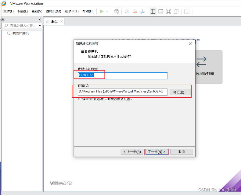The image size is (241, 195).
Task: Open the Snapshot Manager icon
Action: point(142,12)
